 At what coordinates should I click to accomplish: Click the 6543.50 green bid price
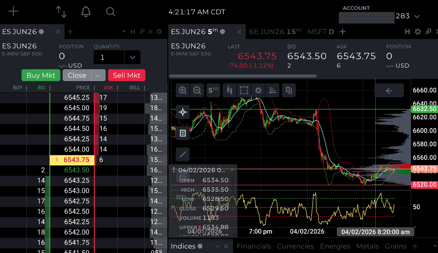(77, 170)
